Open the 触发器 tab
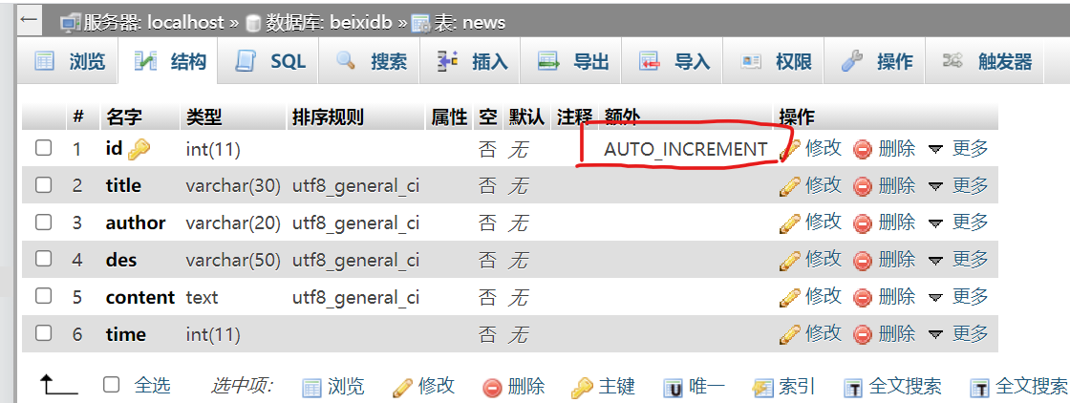 (985, 61)
